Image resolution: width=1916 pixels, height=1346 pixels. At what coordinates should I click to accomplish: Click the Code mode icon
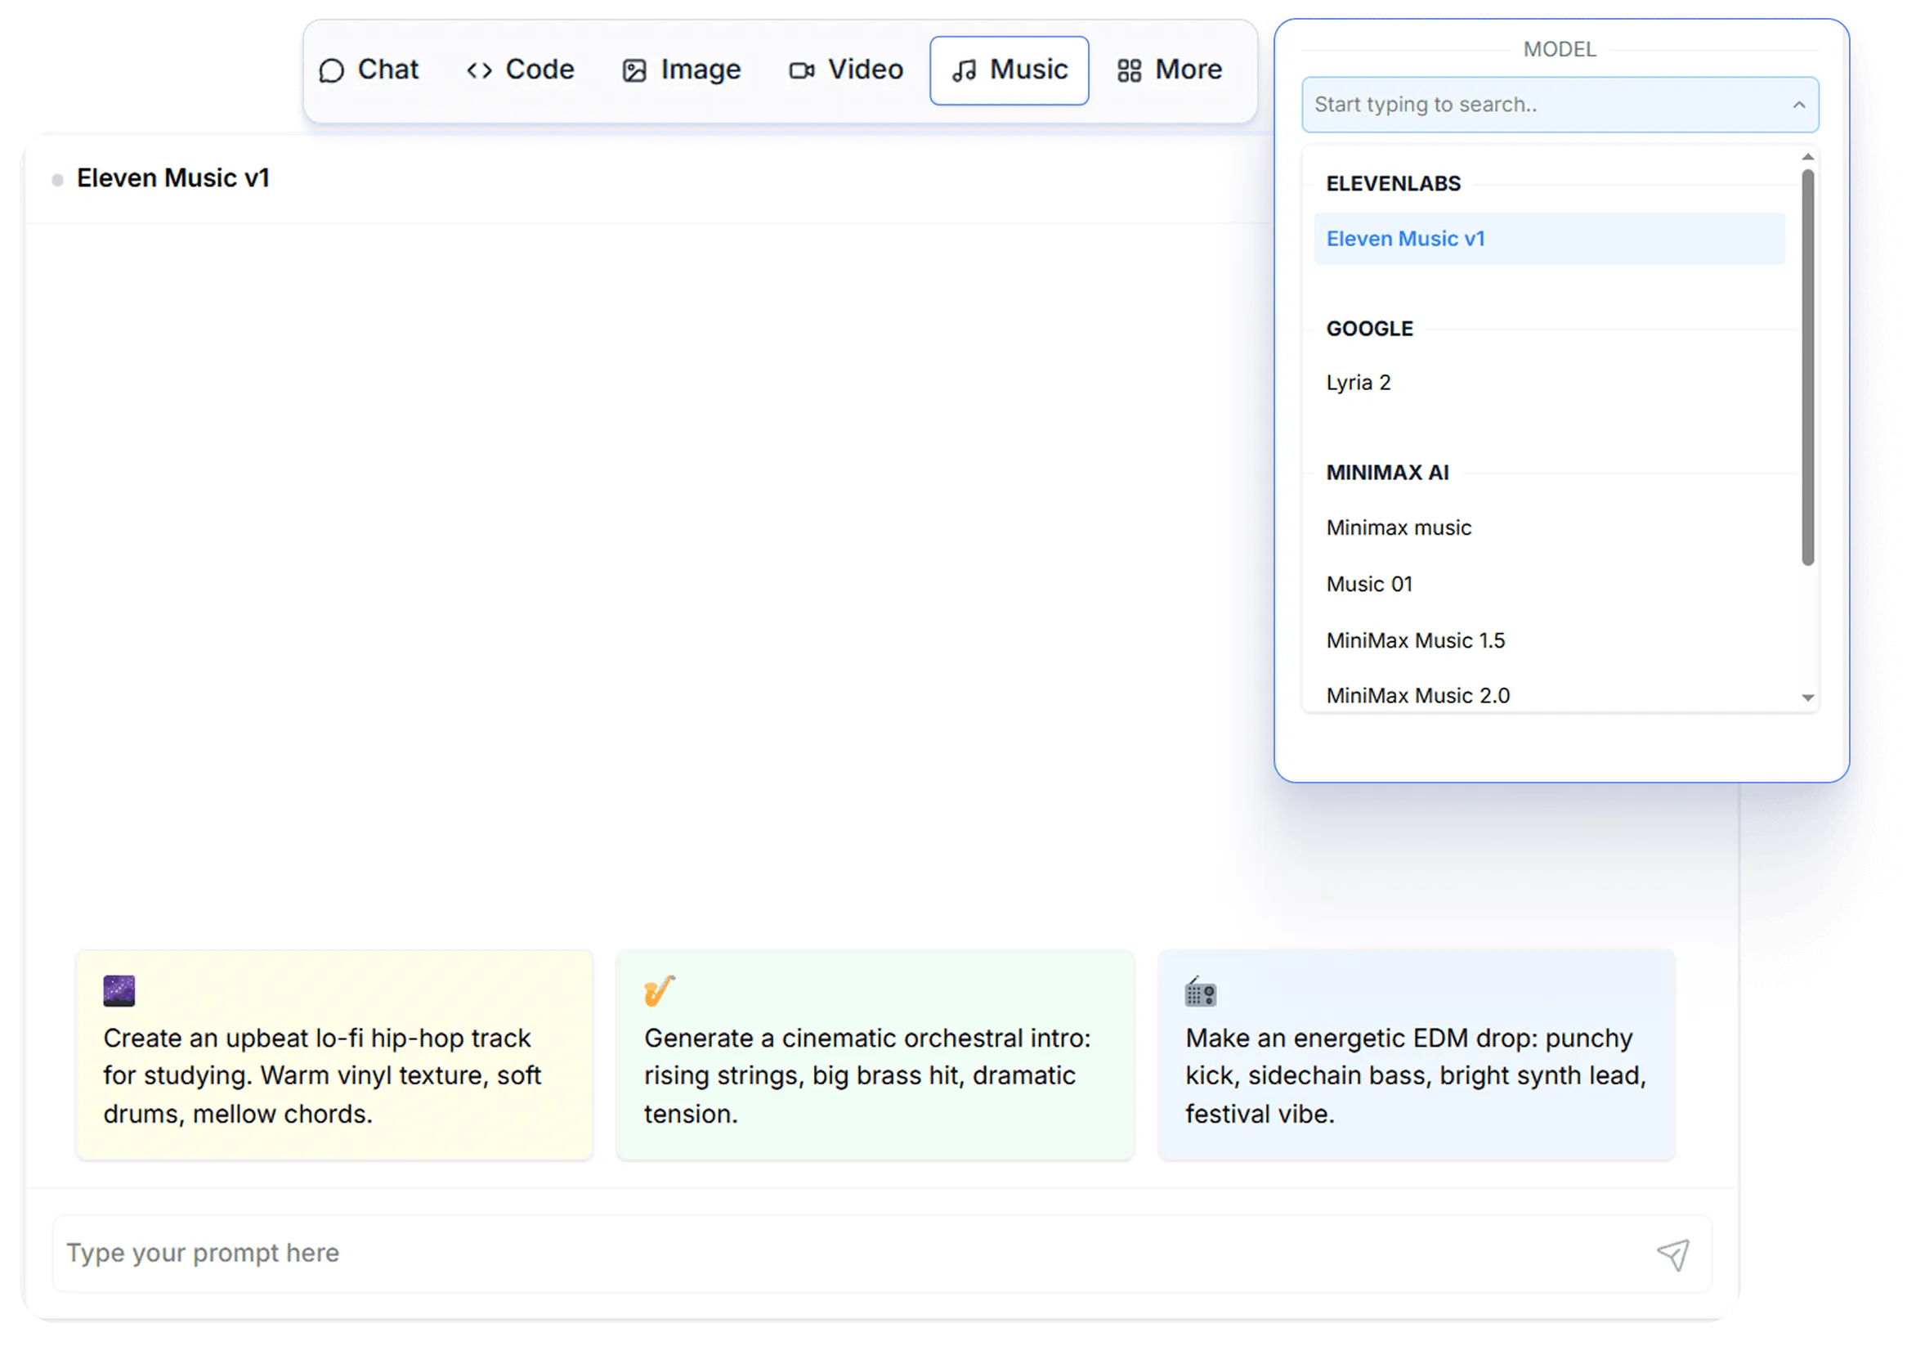coord(479,70)
